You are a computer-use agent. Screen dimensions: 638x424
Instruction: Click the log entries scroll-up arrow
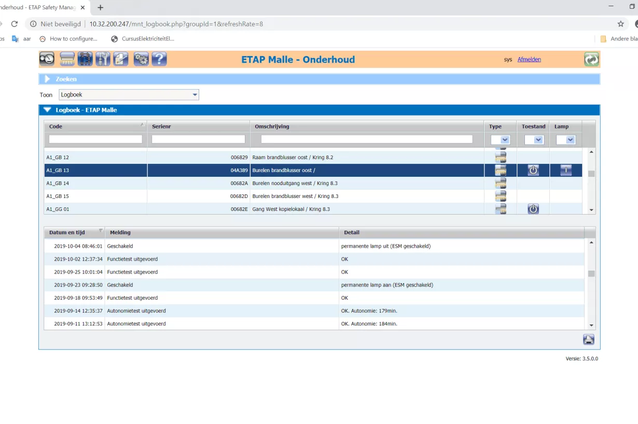point(591,243)
